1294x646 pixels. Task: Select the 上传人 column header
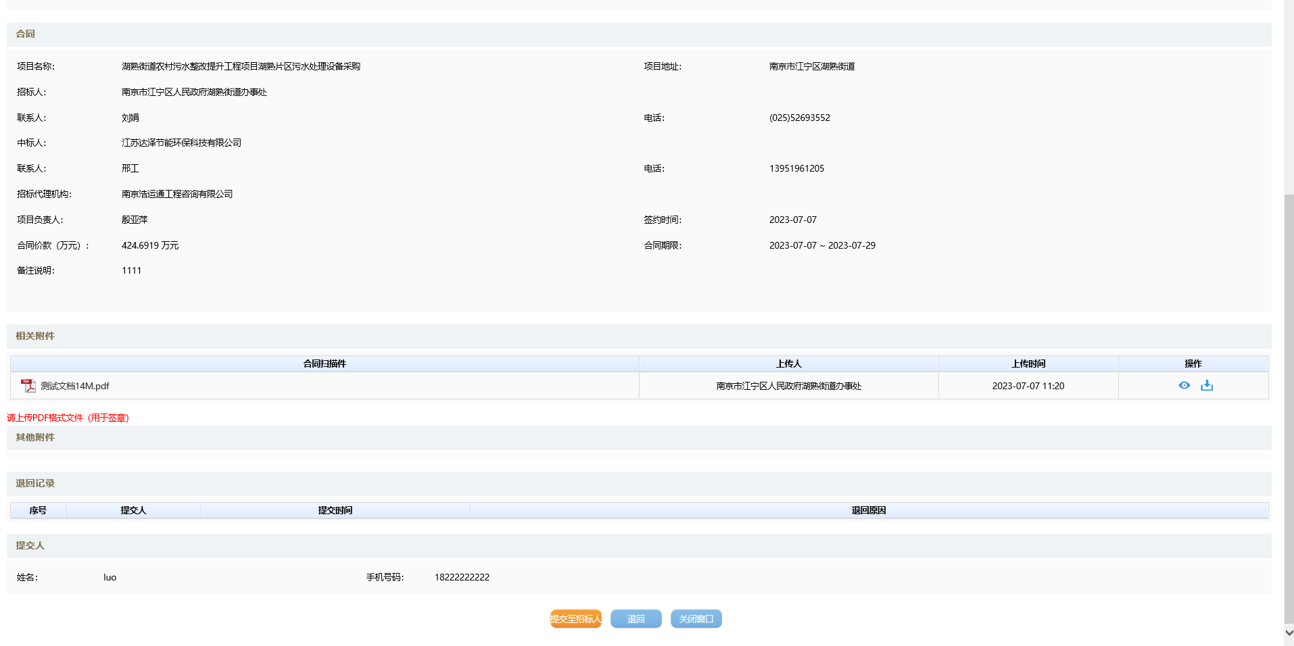pyautogui.click(x=788, y=364)
